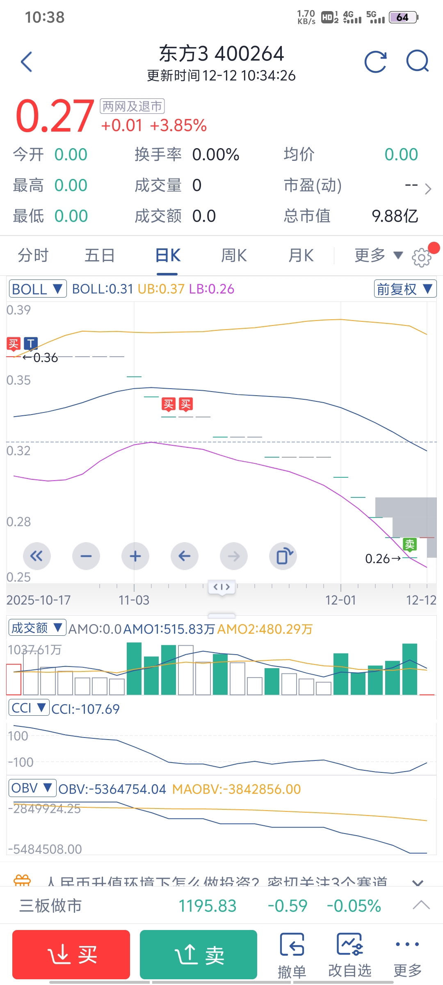Open the stock search magnifier
Screen dimensions: 443x985
(x=417, y=62)
